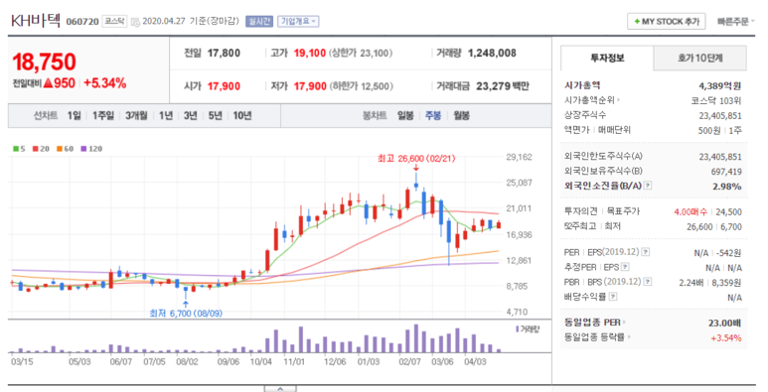Show the 월봉 monthly candle chart
768x392 pixels.
tap(461, 116)
